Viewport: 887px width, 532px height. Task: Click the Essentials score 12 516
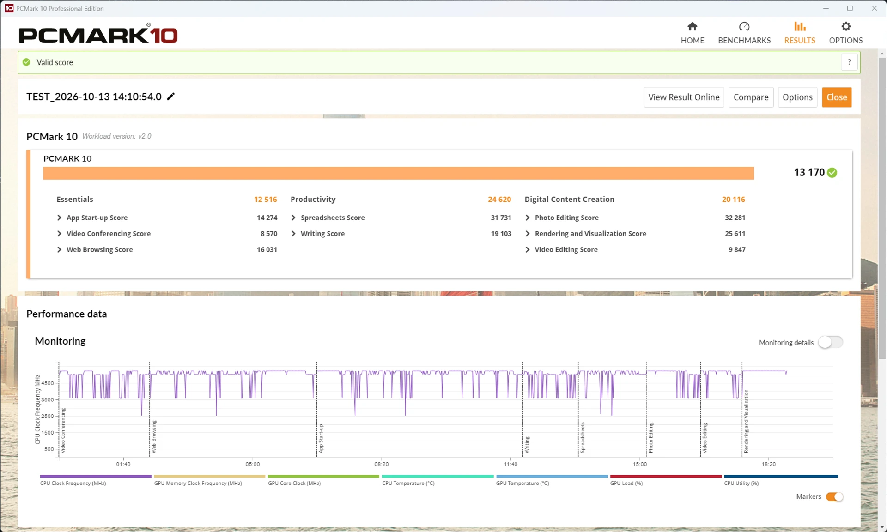click(265, 199)
